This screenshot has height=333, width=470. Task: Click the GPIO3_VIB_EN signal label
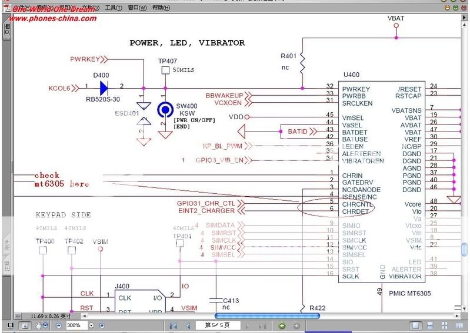[x=219, y=160]
